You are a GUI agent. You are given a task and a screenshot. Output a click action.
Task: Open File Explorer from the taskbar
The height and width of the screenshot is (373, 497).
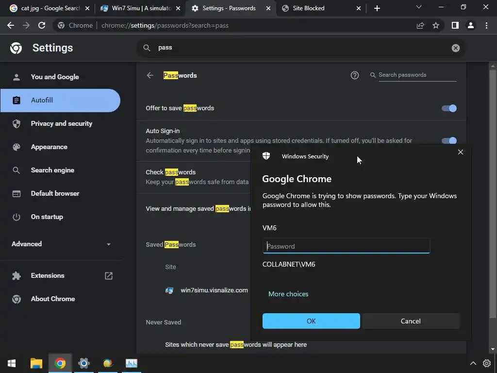[36, 363]
